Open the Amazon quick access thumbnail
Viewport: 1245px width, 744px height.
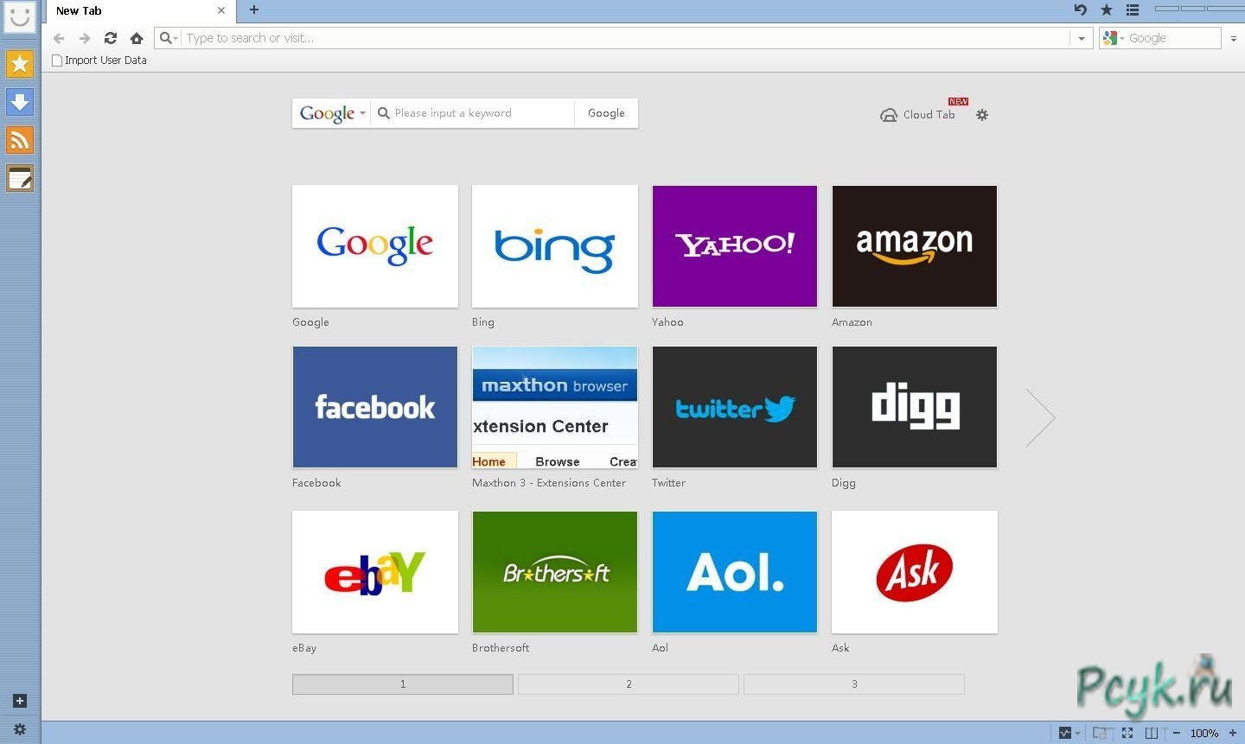(x=914, y=246)
